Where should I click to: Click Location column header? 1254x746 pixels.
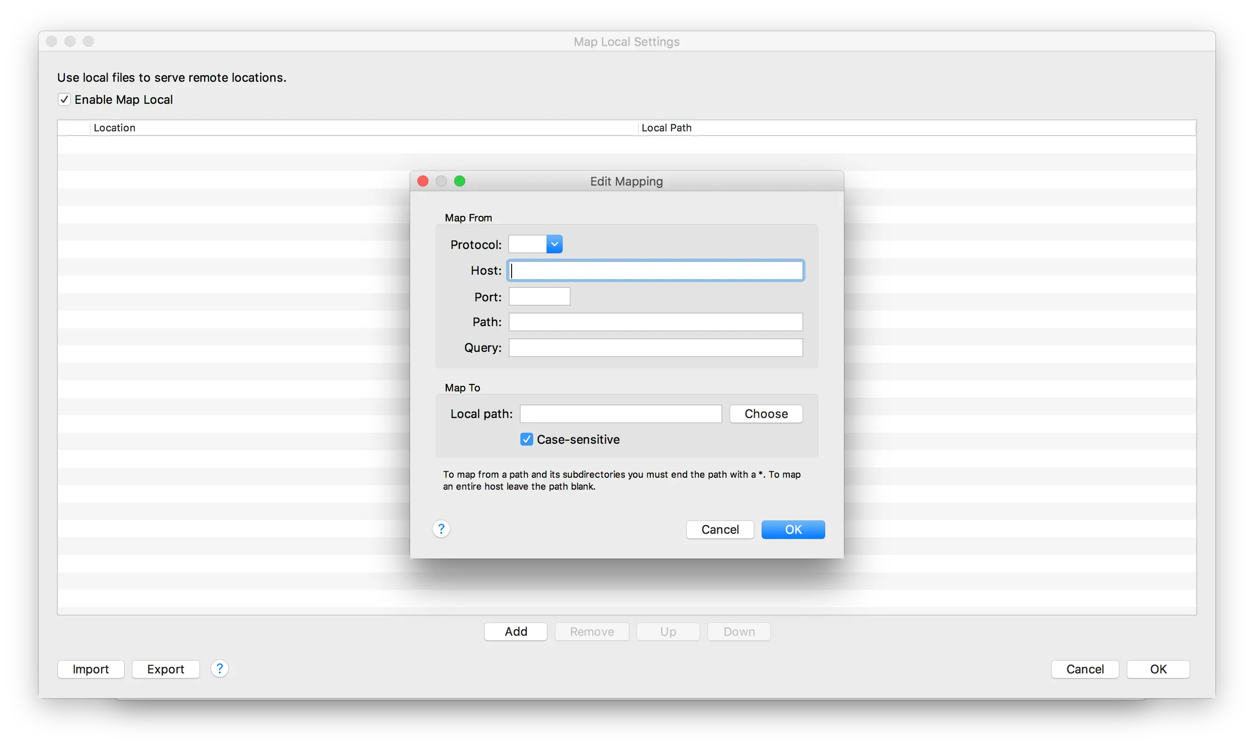114,128
